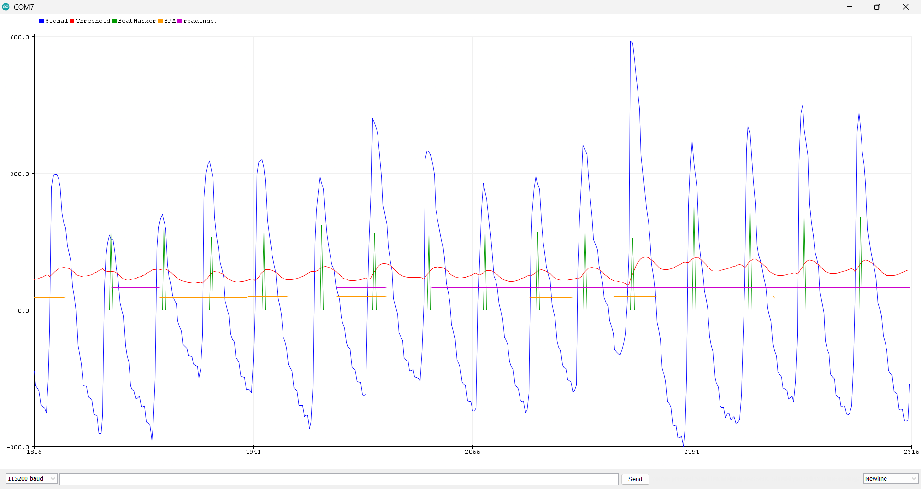Click the blue Signal legend swatch
This screenshot has height=489, width=921.
[x=41, y=21]
